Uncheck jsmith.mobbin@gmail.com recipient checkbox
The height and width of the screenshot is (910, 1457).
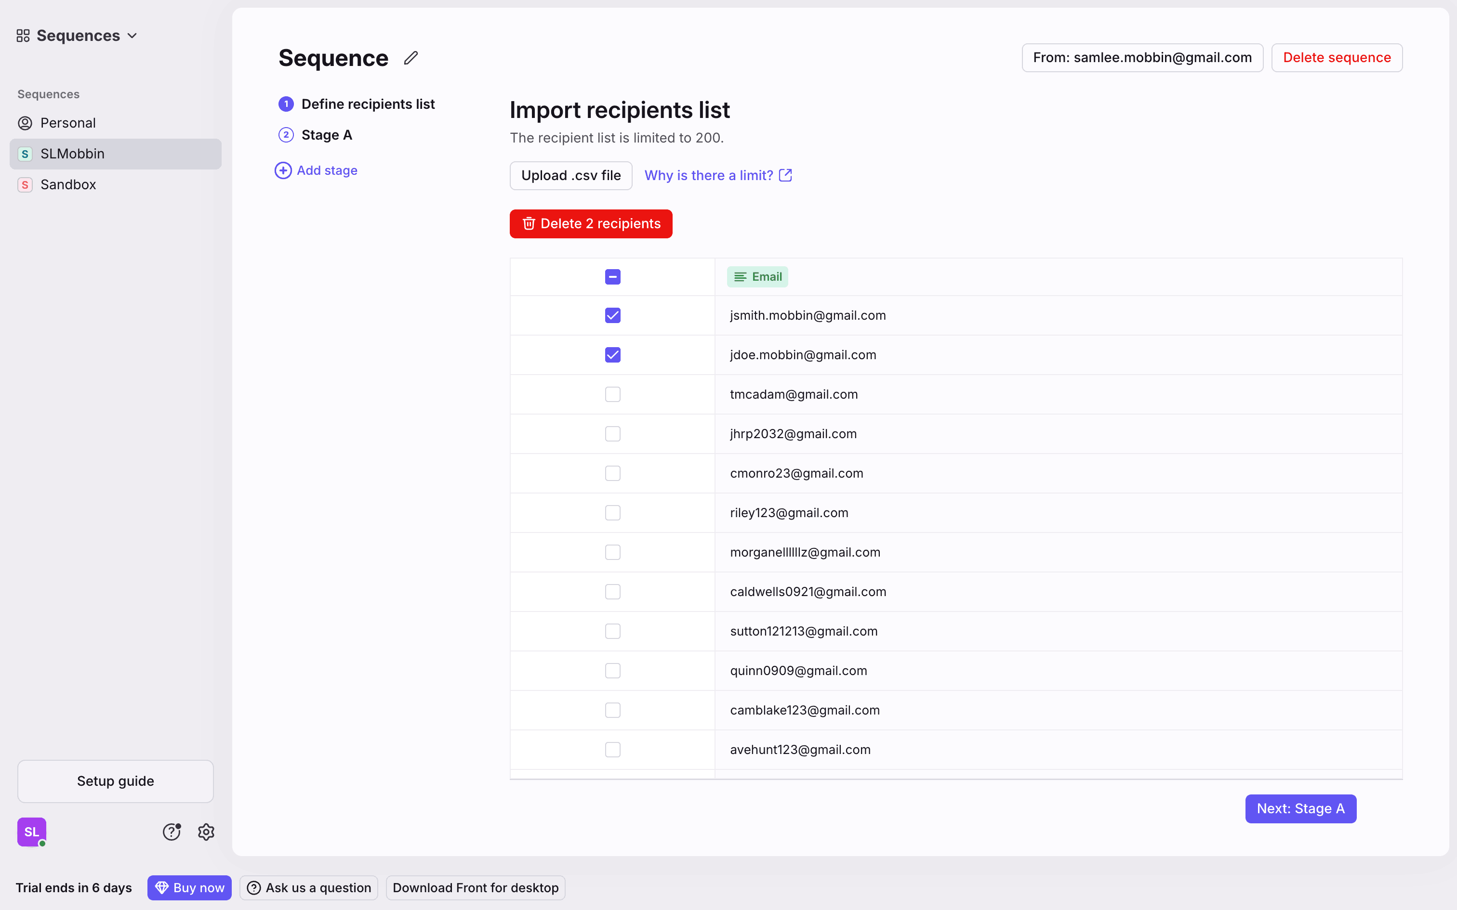point(612,315)
